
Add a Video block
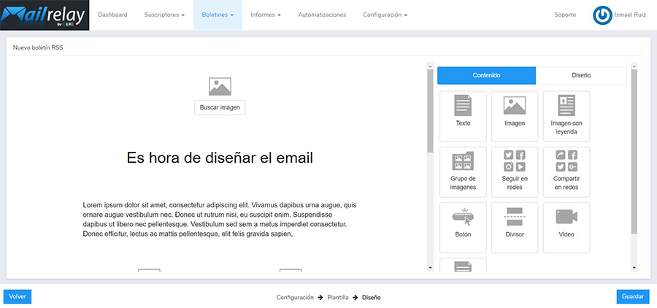tap(566, 228)
